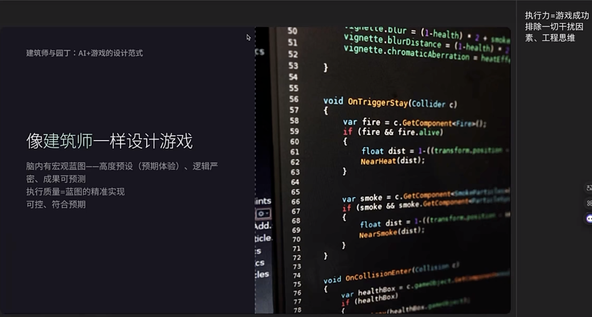Viewport: 592px width, 317px height.
Task: Click the void OnTriggerStay code line
Action: click(x=390, y=103)
